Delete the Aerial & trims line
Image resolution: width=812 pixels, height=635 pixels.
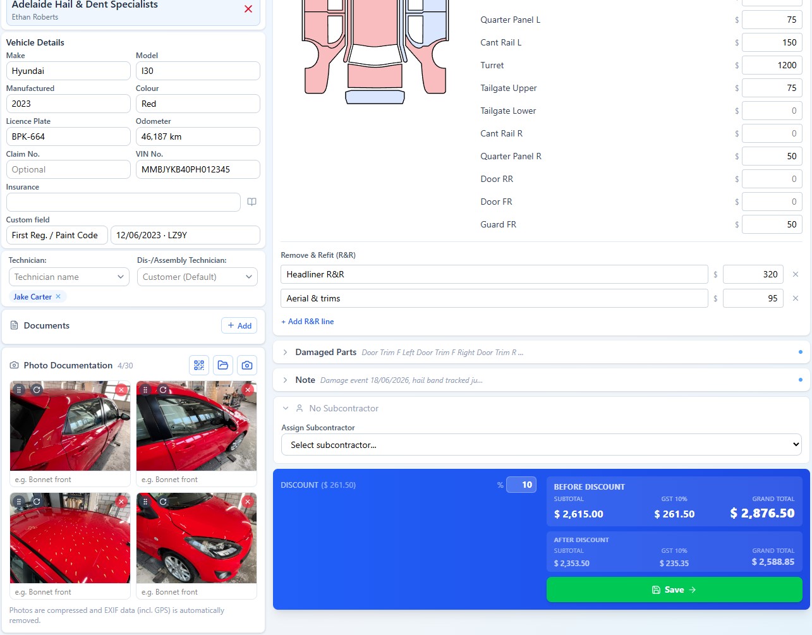pos(796,298)
